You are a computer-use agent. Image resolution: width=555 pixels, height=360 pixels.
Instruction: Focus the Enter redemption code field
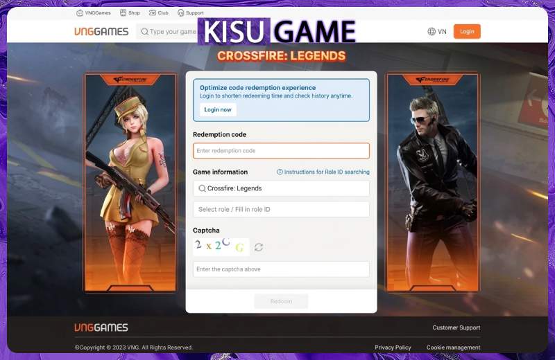tap(281, 150)
